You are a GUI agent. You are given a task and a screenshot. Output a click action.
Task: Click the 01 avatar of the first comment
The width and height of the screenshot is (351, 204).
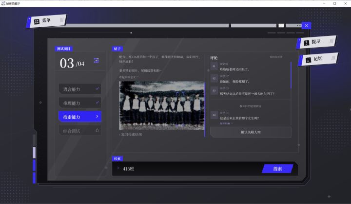[214, 66]
